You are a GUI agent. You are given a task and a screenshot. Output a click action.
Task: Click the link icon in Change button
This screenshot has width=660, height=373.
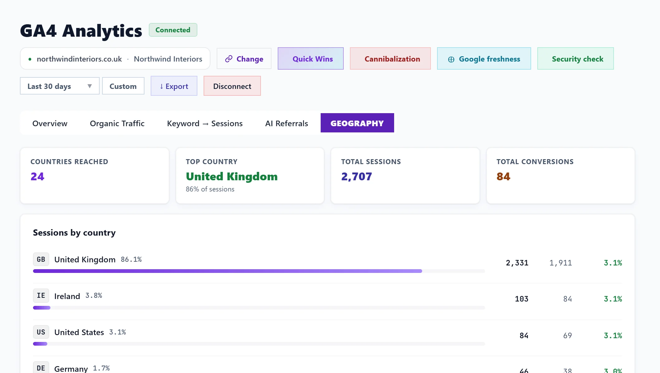click(x=229, y=59)
